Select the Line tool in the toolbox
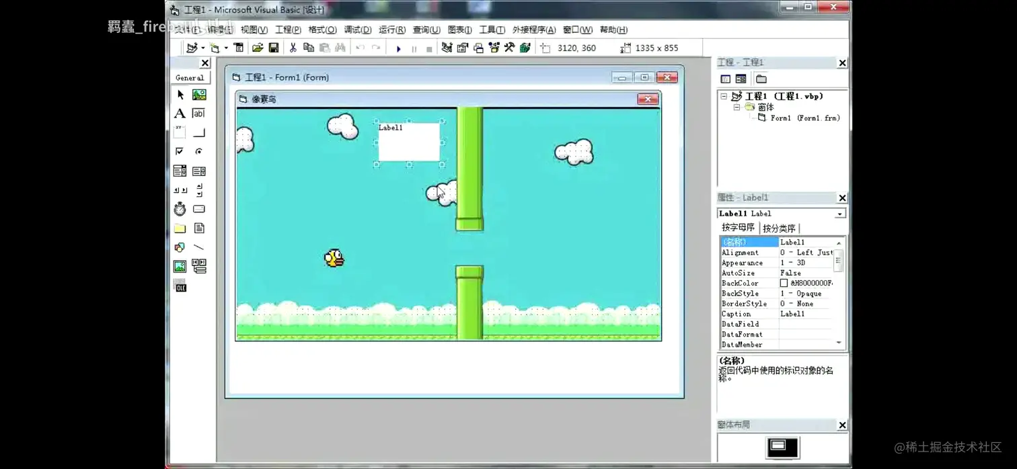The image size is (1017, 469). coord(199,247)
